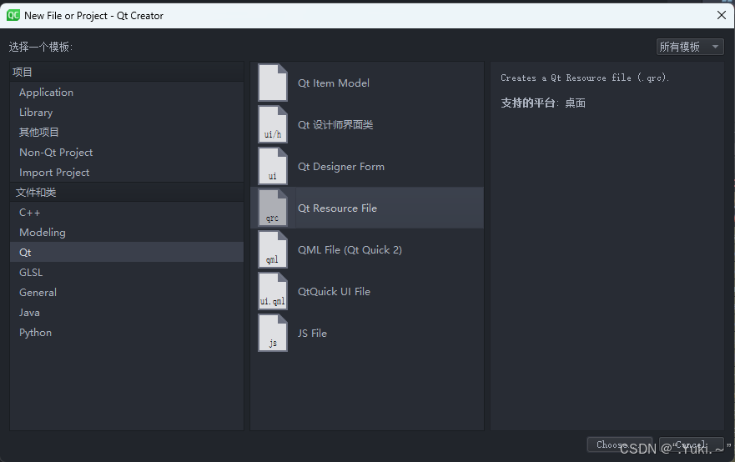Image resolution: width=735 pixels, height=462 pixels.
Task: Click the qrc resource file icon
Action: pos(273,208)
